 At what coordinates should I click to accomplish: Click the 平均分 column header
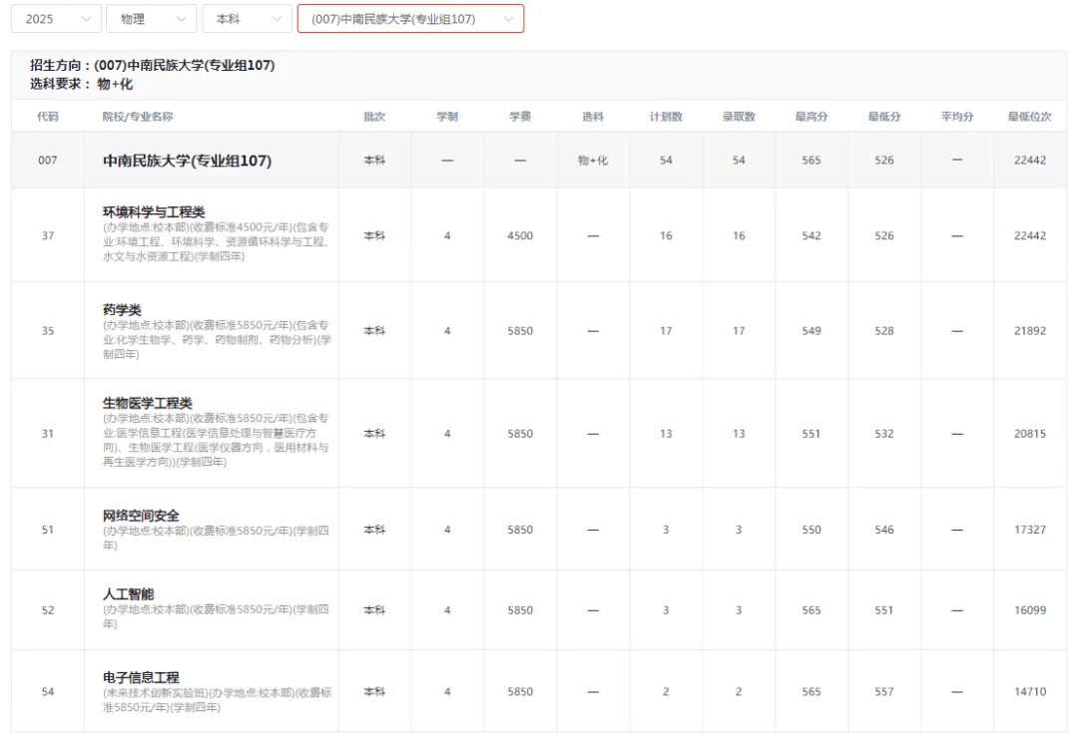pyautogui.click(x=957, y=117)
